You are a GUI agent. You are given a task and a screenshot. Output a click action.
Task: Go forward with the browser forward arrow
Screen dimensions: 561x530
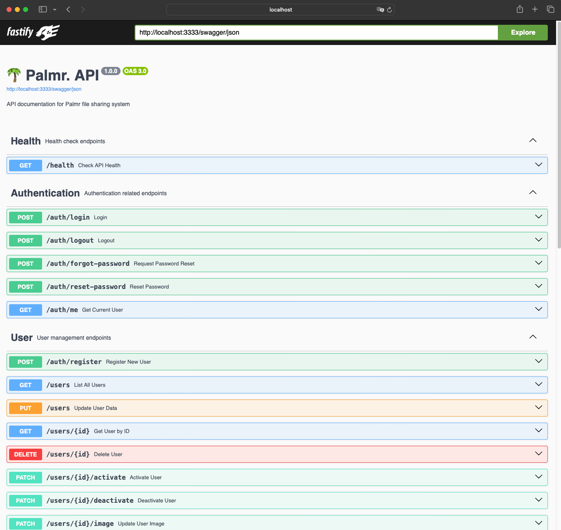pyautogui.click(x=83, y=9)
